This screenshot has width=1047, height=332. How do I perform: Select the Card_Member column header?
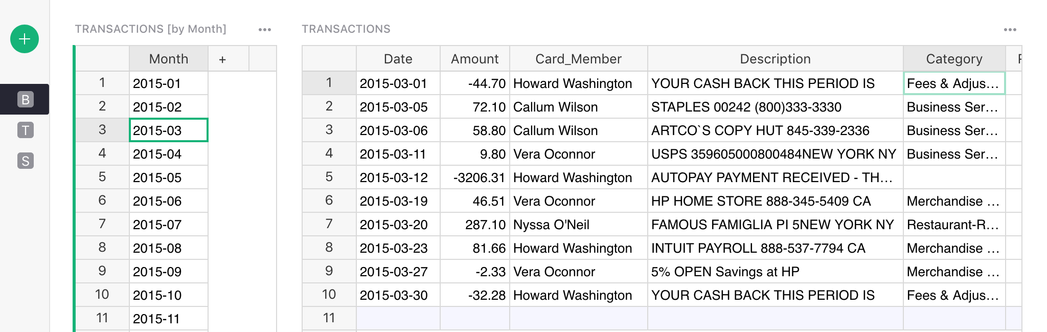click(578, 59)
